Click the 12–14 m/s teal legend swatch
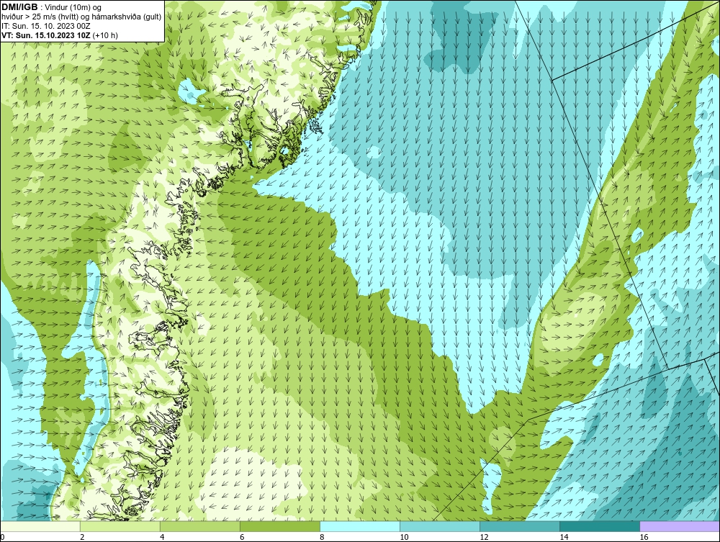Screen dimensions: 720x542 520,526
